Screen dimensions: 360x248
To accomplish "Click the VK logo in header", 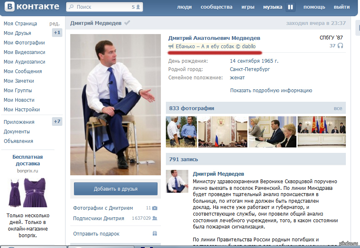I will tap(32, 7).
